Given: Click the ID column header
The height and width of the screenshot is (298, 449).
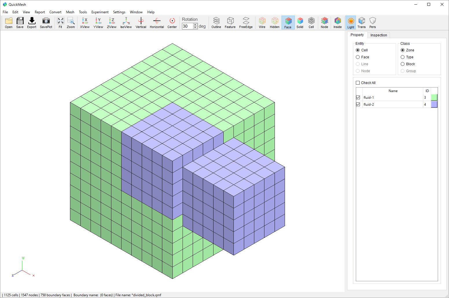Looking at the screenshot, I should pyautogui.click(x=427, y=91).
